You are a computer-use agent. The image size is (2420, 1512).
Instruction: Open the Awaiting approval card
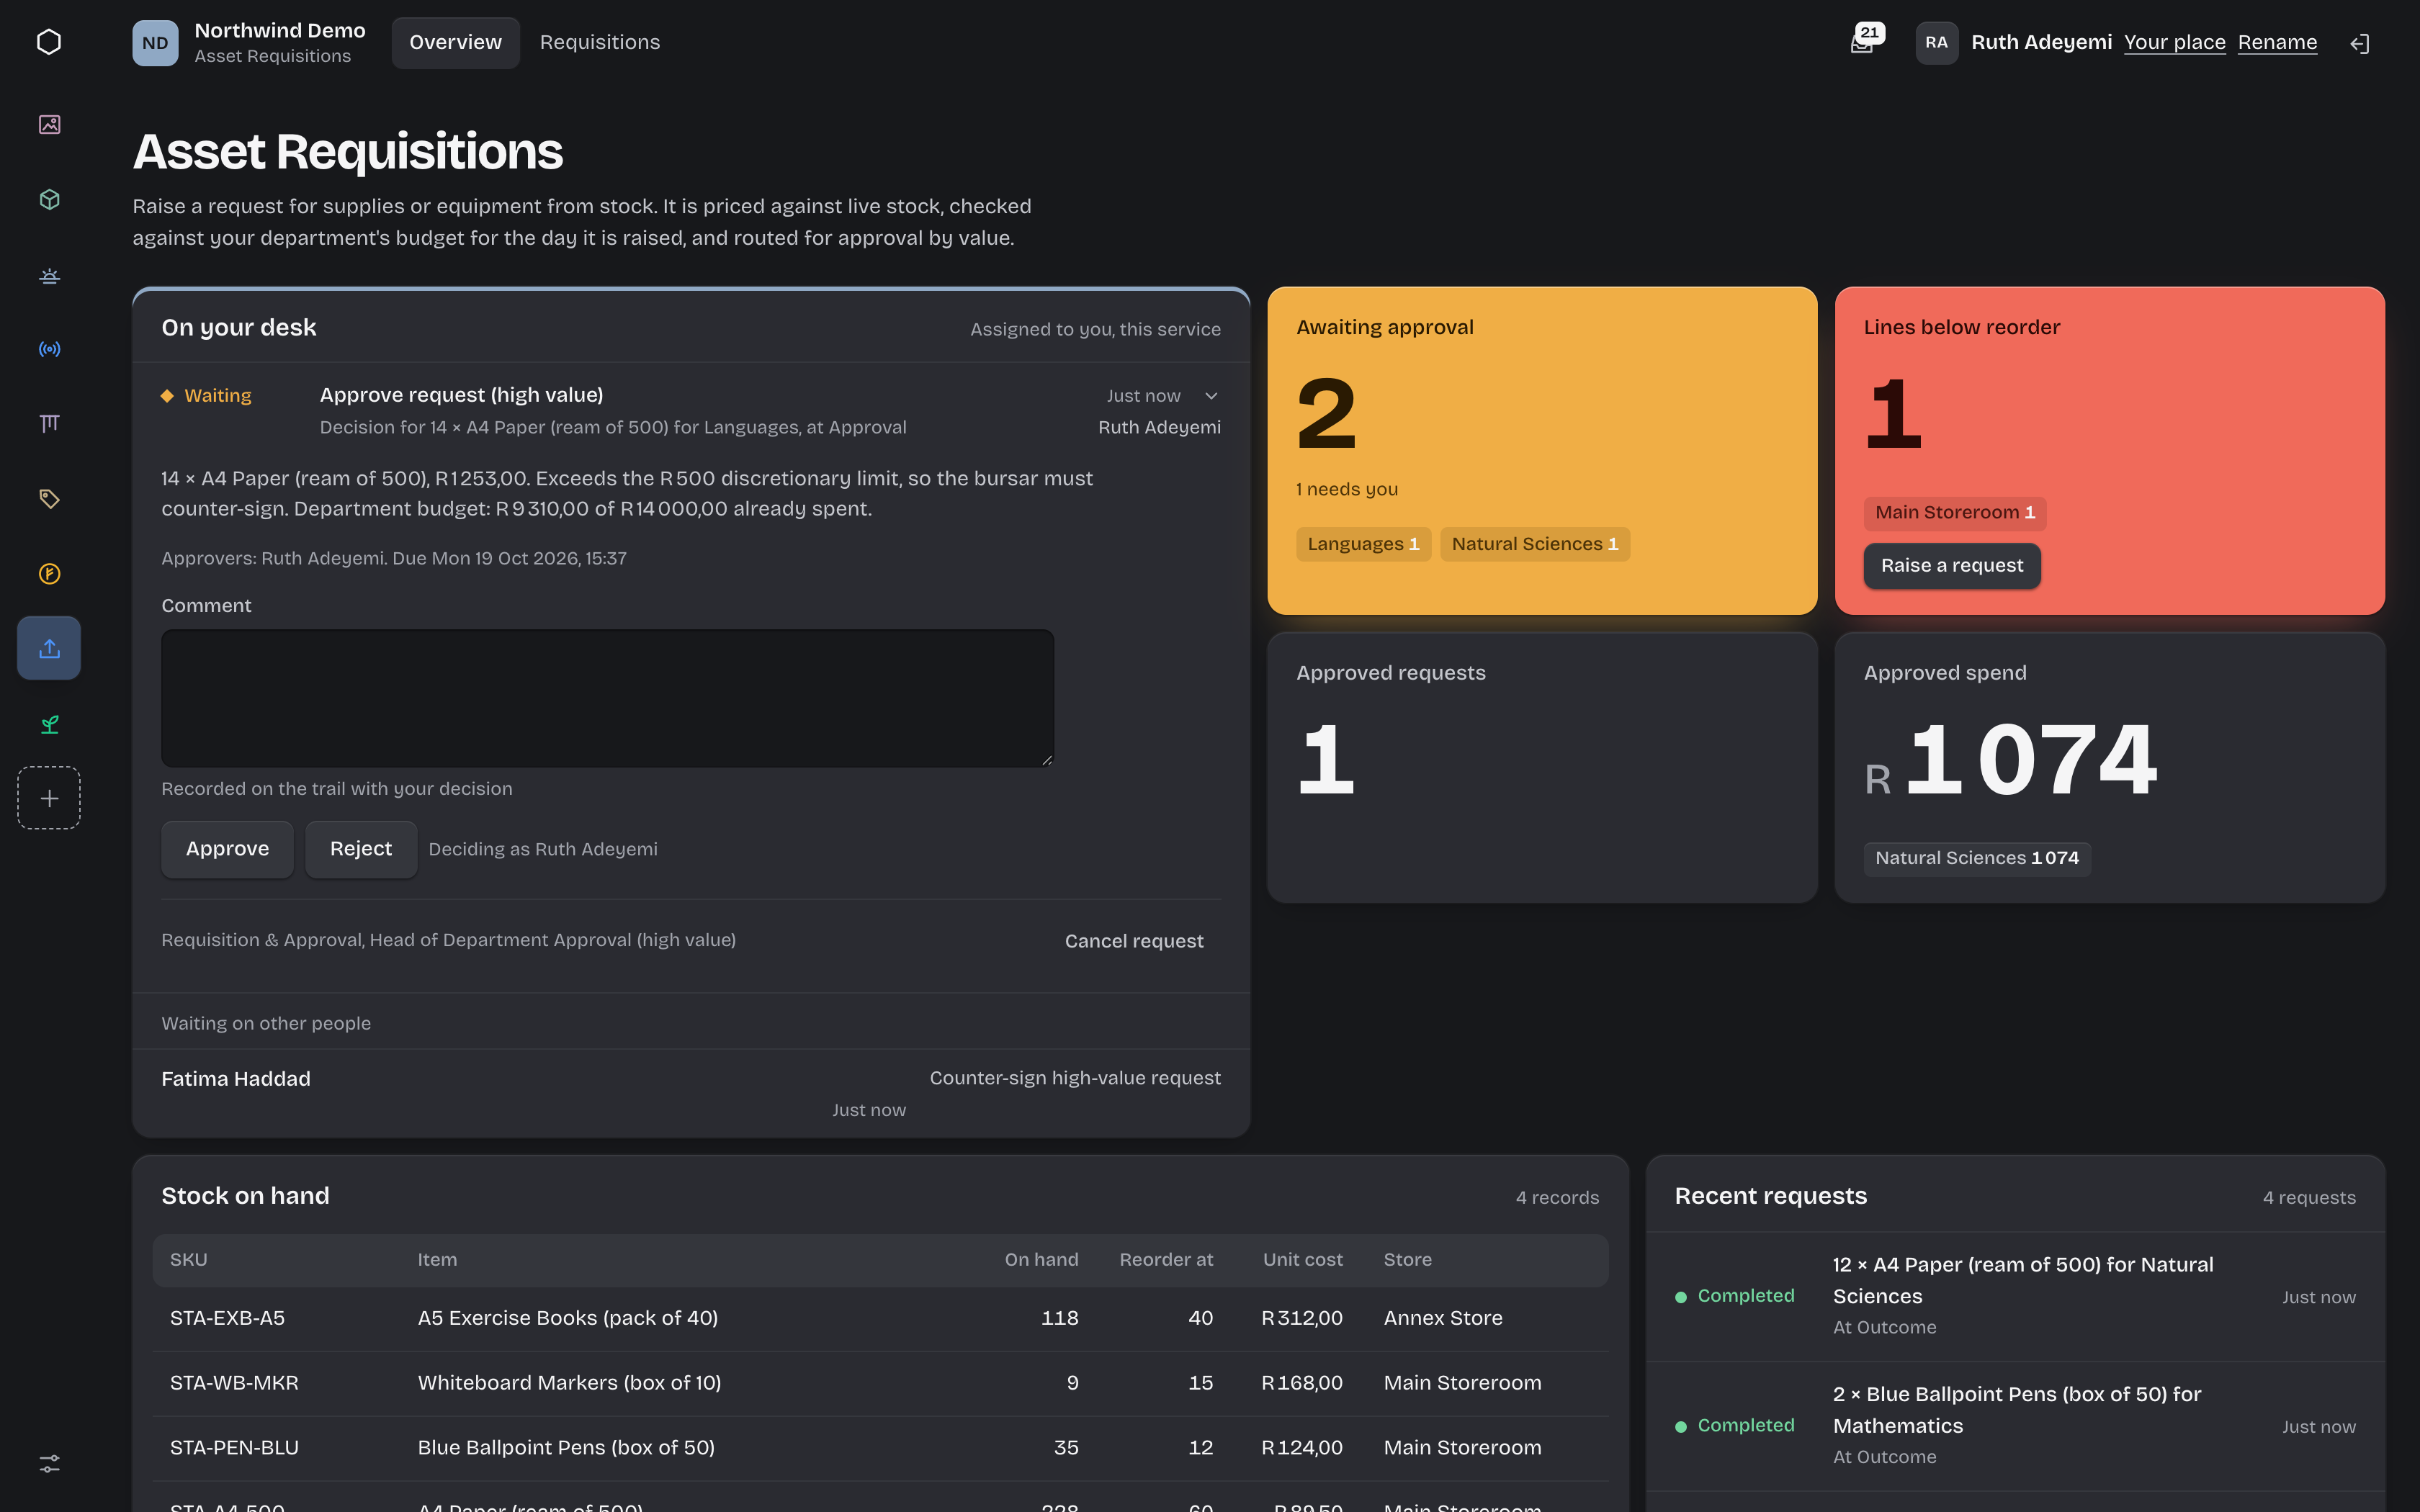click(x=1541, y=451)
